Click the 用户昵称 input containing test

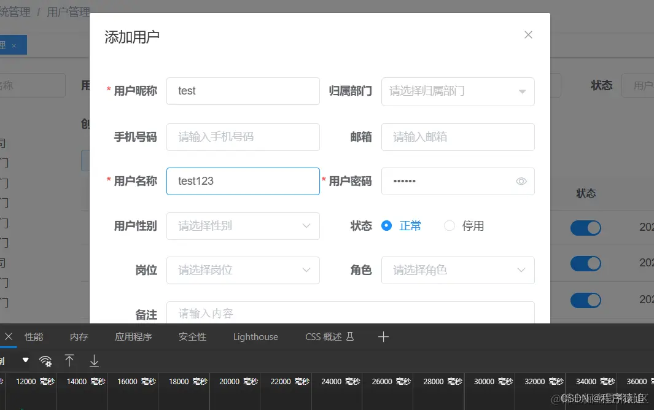pos(243,91)
